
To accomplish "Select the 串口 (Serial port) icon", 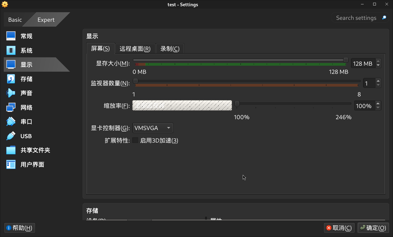I will (x=11, y=122).
